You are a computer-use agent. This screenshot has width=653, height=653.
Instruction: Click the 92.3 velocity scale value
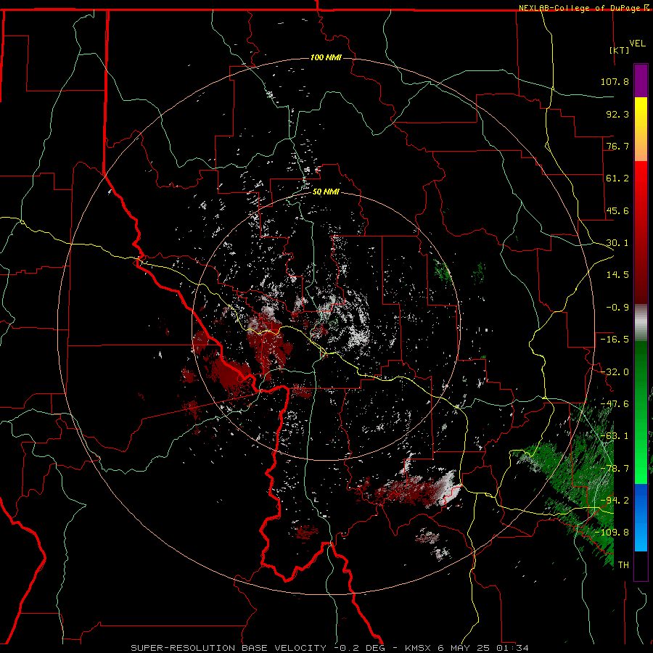[617, 114]
